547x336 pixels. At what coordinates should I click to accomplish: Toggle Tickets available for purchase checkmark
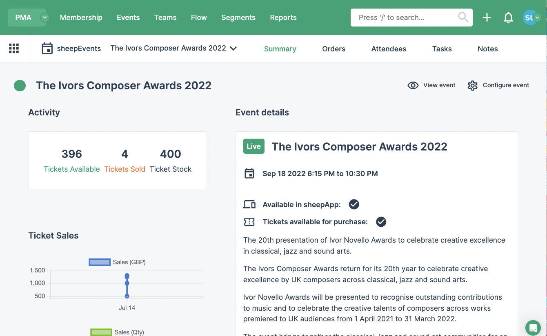381,222
